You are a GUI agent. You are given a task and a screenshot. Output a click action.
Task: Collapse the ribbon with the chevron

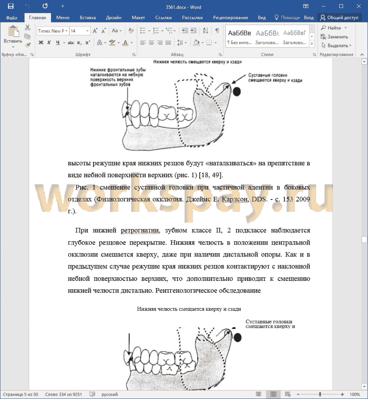coord(362,54)
